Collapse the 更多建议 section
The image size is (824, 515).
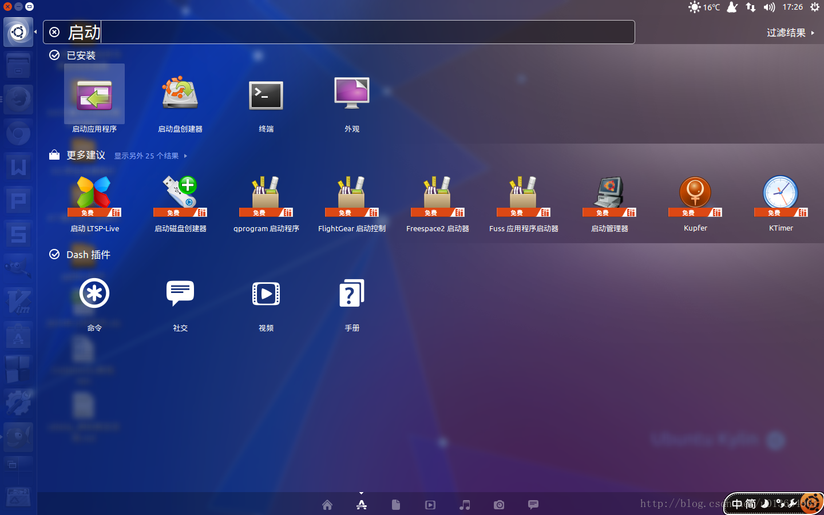click(x=77, y=155)
